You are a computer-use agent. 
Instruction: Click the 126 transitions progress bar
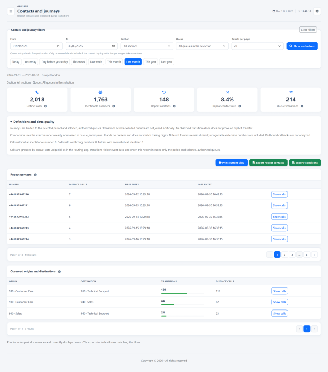point(183,294)
